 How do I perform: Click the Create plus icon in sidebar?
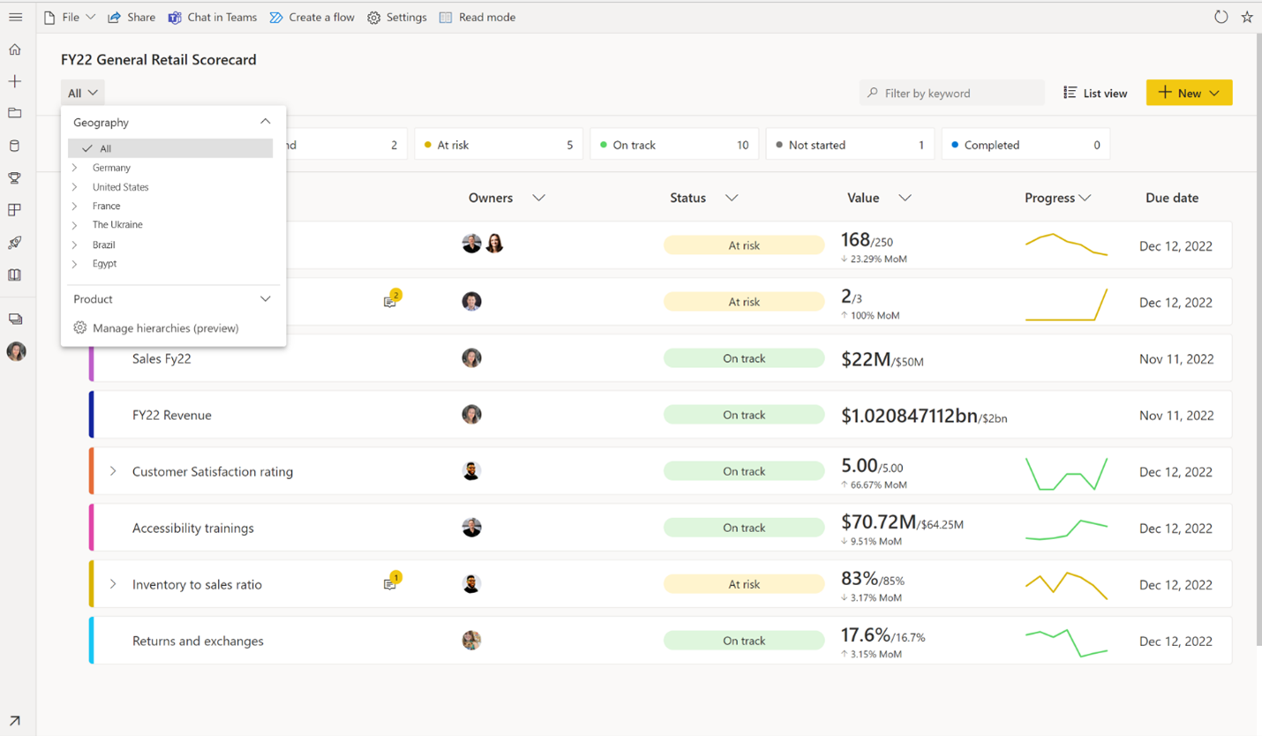point(15,81)
